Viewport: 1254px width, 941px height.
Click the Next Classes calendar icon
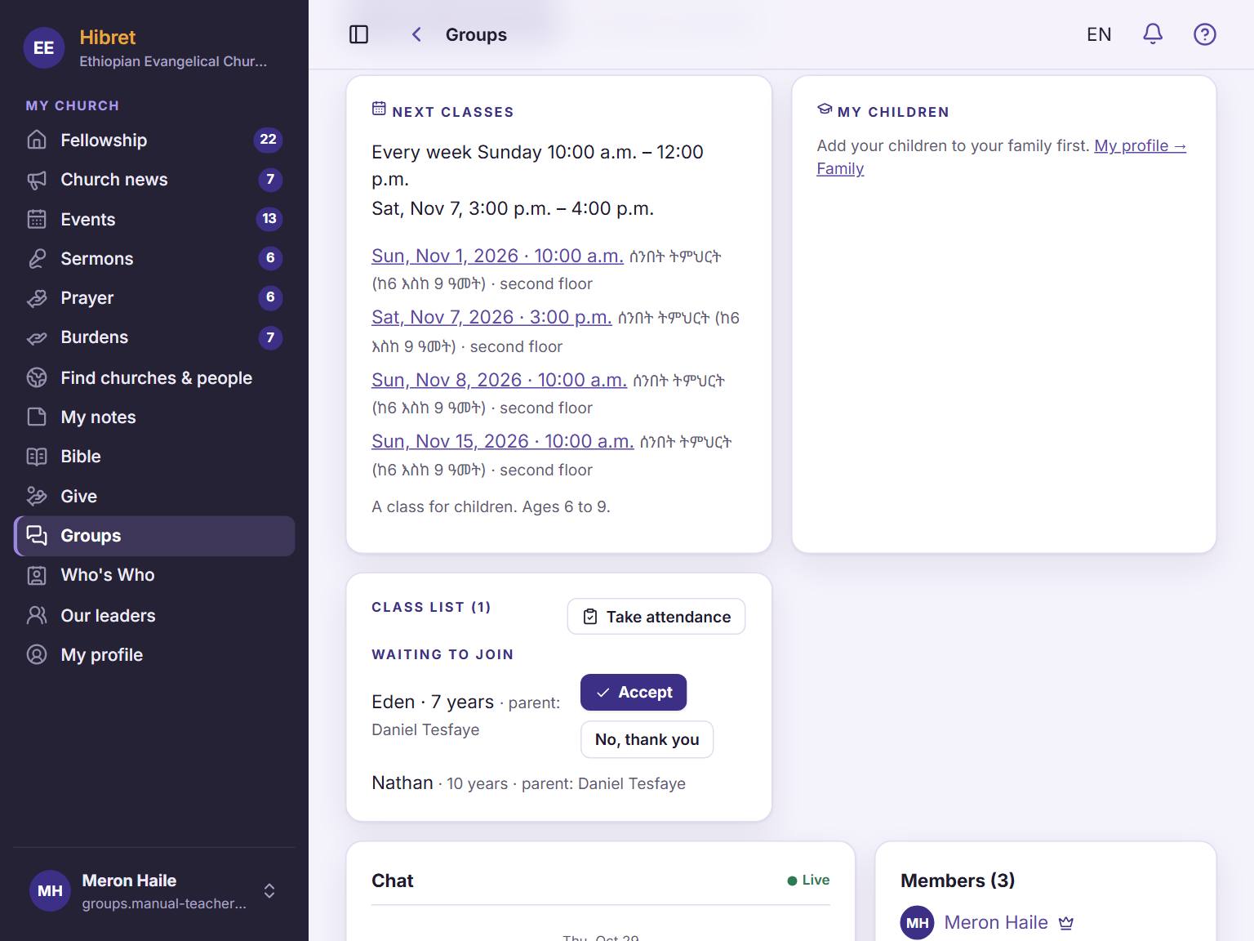(379, 109)
